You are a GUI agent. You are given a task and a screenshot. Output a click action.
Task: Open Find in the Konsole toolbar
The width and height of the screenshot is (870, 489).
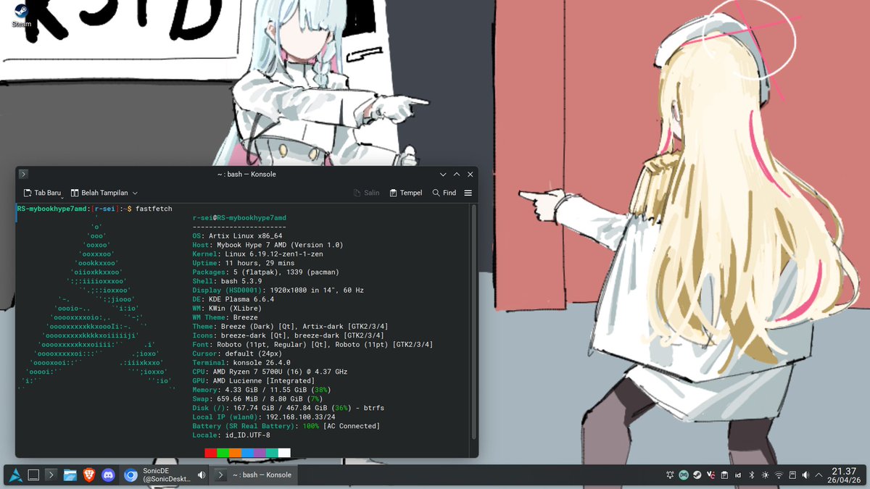(x=444, y=193)
